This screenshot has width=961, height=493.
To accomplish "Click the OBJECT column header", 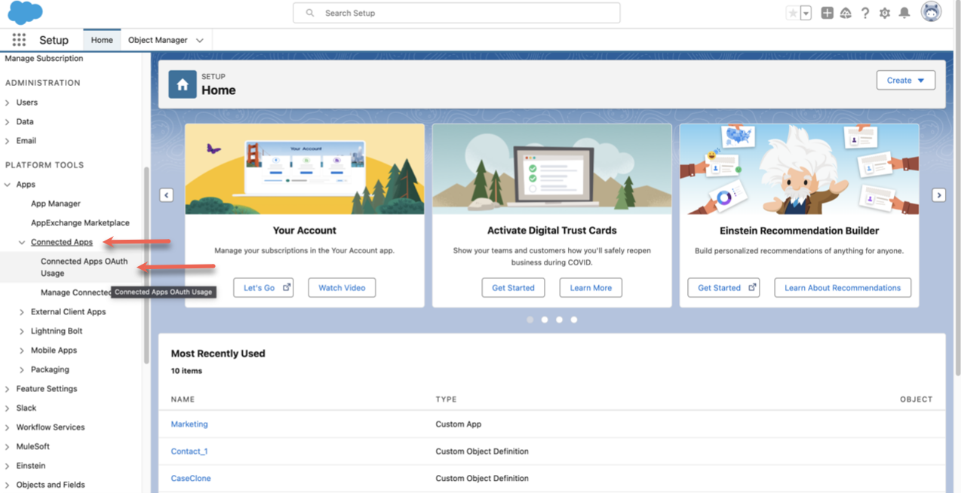I will (916, 400).
